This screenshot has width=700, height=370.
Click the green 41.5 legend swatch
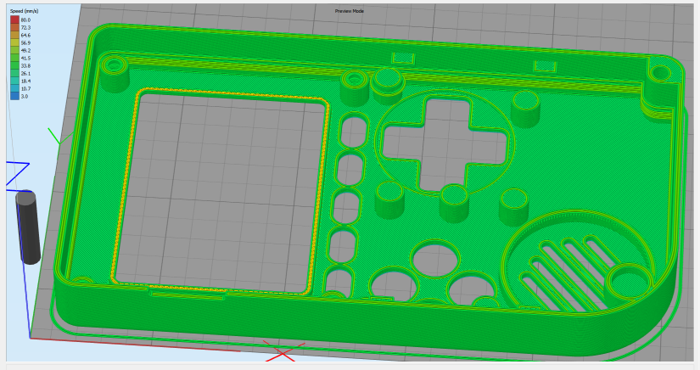pyautogui.click(x=14, y=58)
